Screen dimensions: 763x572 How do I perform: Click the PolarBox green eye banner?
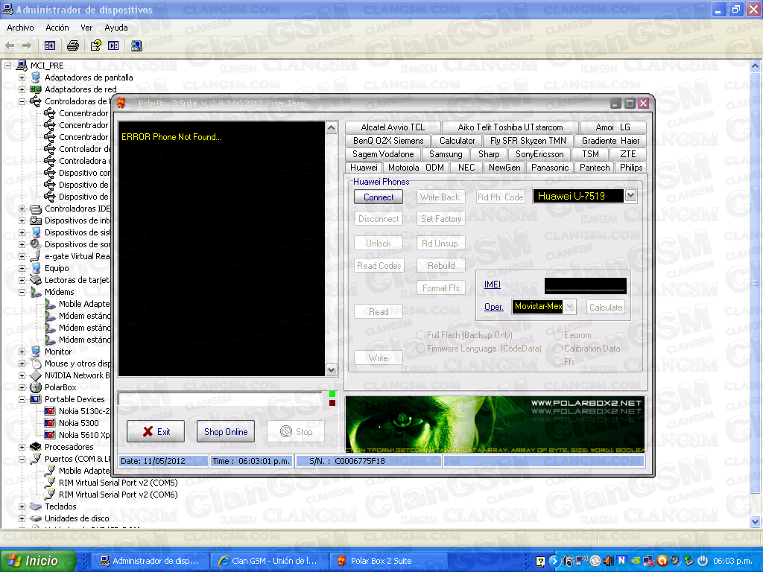(x=495, y=425)
